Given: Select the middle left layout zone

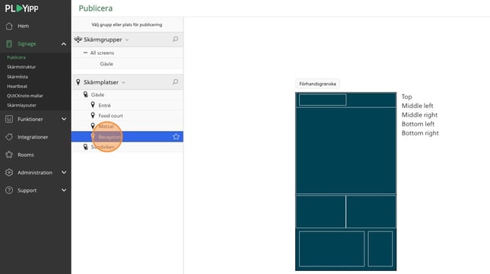Looking at the screenshot, I should pyautogui.click(x=320, y=211).
